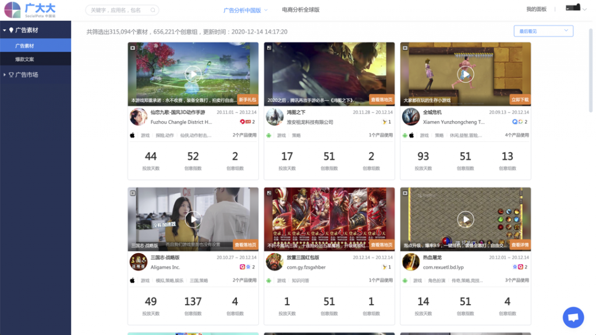Image resolution: width=596 pixels, height=335 pixels.
Task: Click the 全城危机 app avatar icon
Action: [x=410, y=117]
